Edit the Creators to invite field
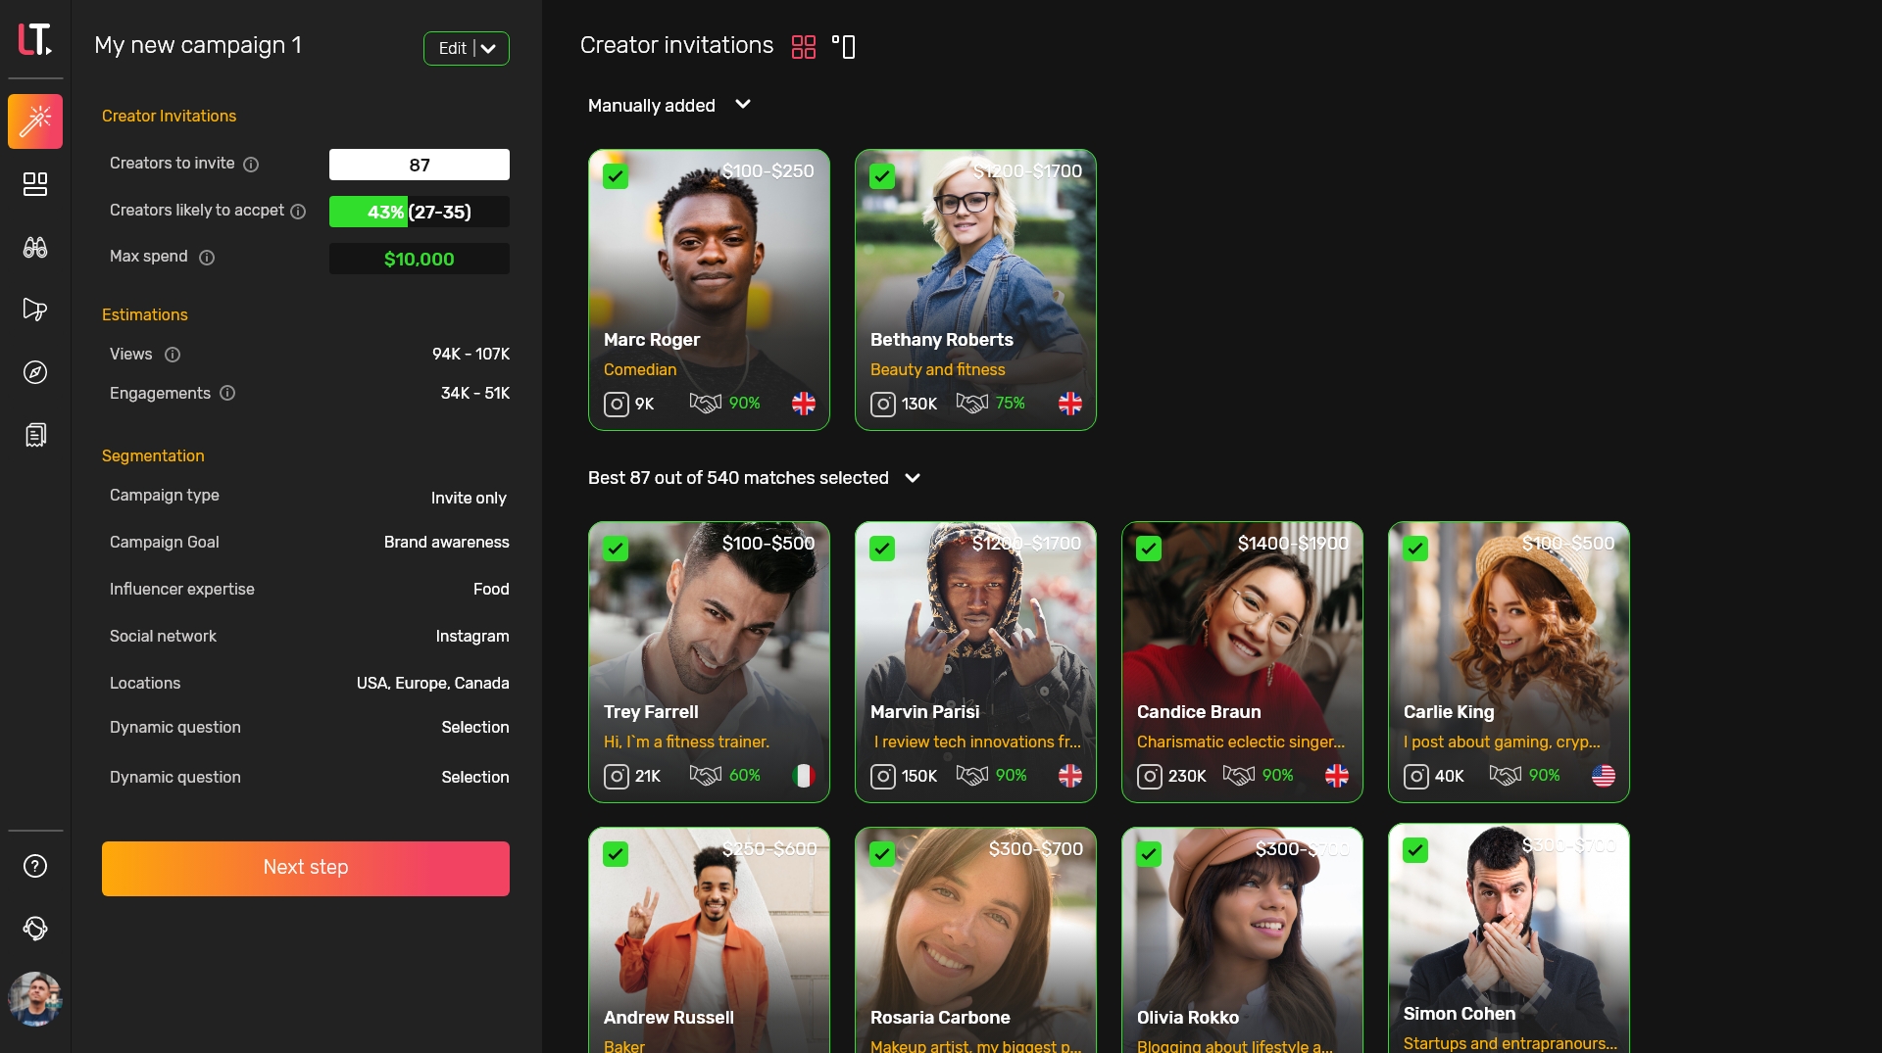The height and width of the screenshot is (1053, 1882). [x=420, y=165]
